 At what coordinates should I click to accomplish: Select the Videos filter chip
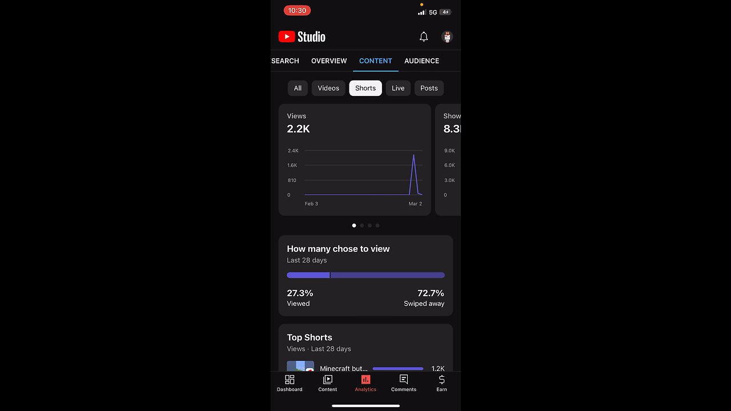328,88
